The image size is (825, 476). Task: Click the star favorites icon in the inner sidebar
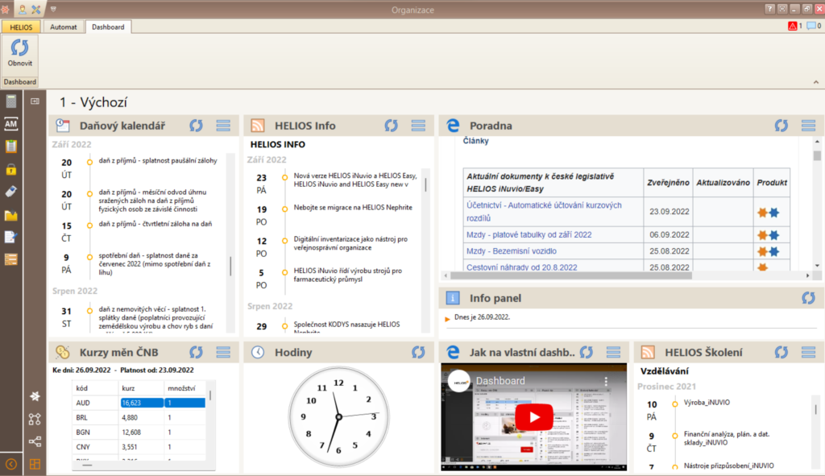[35, 396]
